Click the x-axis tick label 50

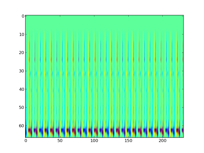point(60,141)
